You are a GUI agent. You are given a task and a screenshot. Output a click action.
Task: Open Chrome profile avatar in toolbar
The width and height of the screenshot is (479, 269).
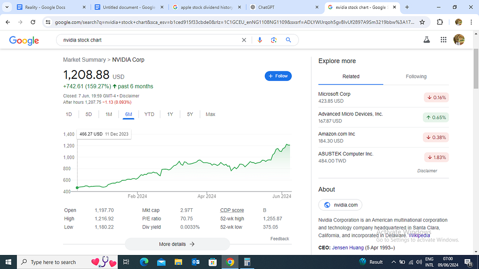click(x=458, y=22)
